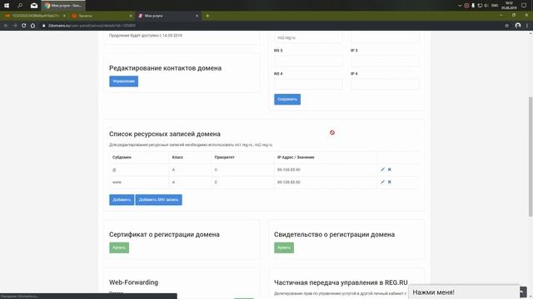Click the Web-Forwarding heading

tap(133, 282)
